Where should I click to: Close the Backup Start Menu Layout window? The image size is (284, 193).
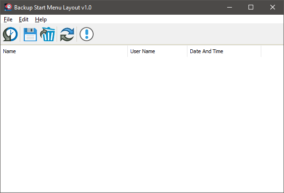[x=273, y=7]
